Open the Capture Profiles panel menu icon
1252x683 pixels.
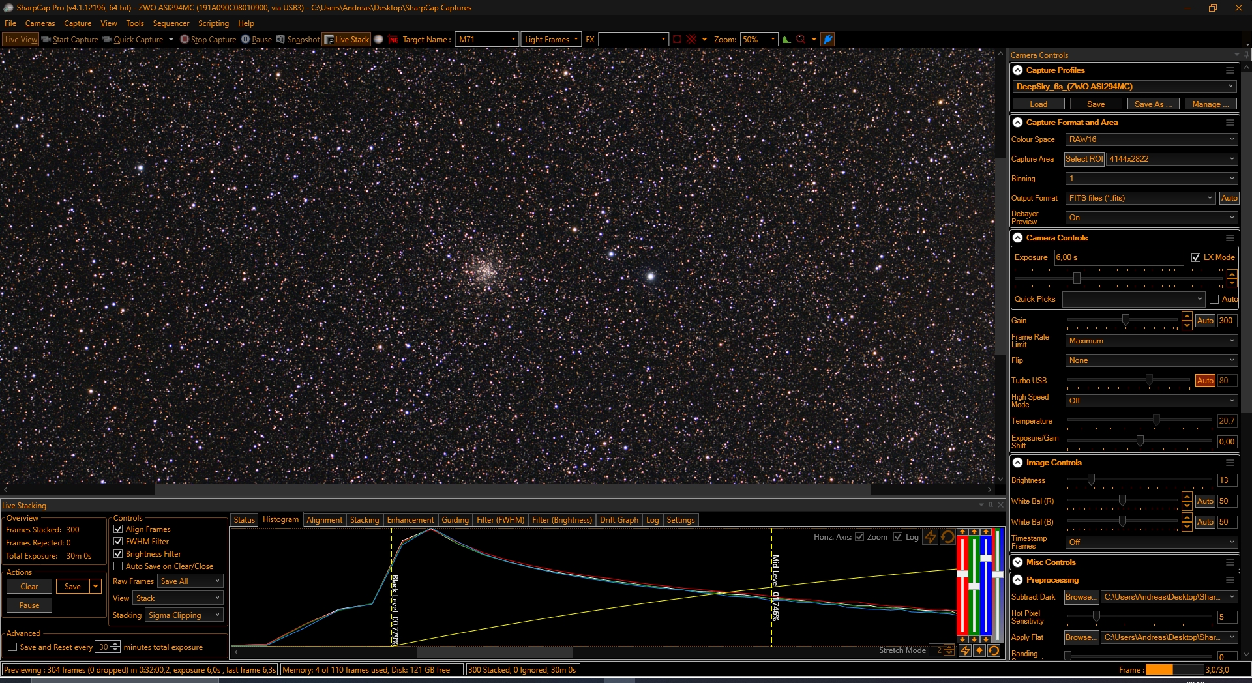click(x=1230, y=70)
